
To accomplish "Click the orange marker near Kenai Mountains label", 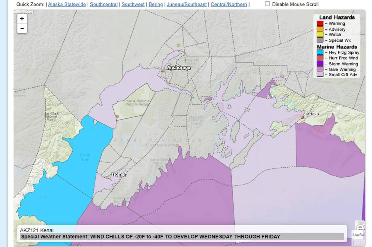I will point(177,146).
